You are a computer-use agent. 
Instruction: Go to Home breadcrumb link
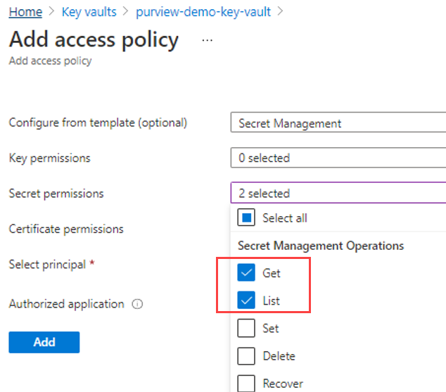pyautogui.click(x=25, y=12)
